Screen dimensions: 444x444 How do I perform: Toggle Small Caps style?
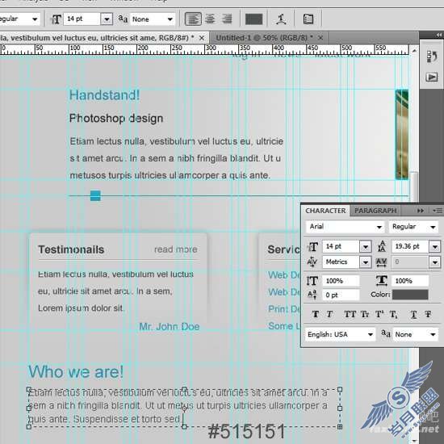[x=365, y=314]
